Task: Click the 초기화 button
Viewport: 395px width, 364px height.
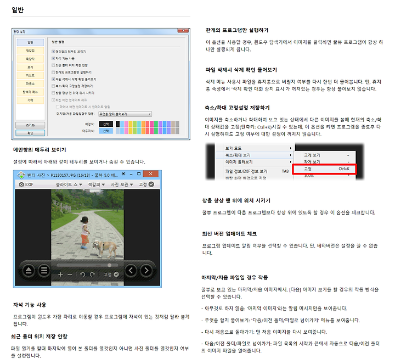Action: [x=30, y=125]
